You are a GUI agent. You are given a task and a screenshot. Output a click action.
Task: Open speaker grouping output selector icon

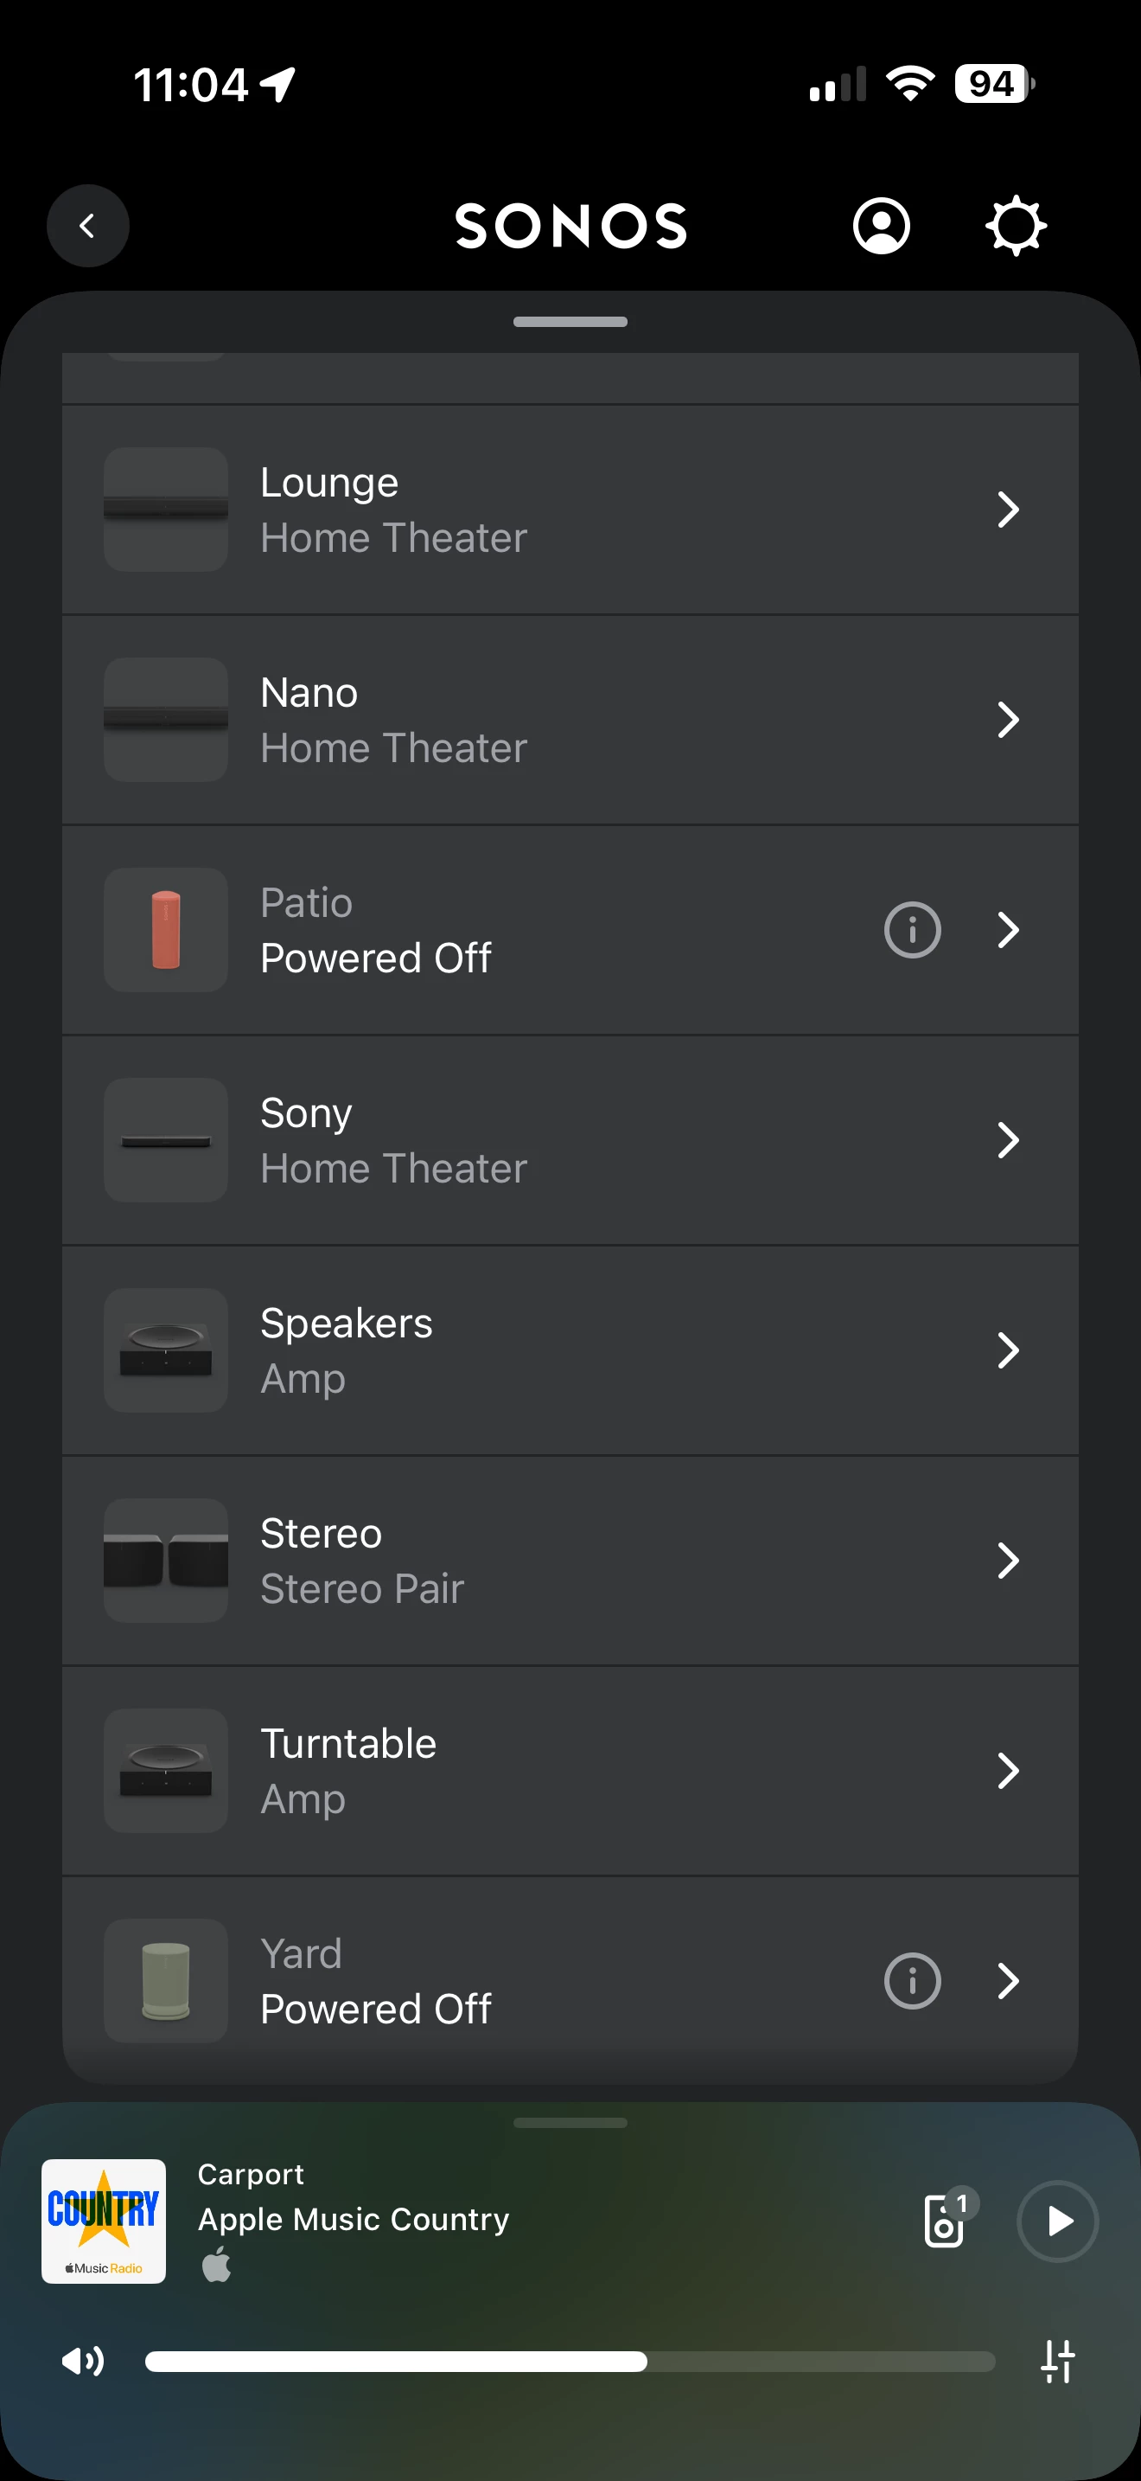[947, 2219]
